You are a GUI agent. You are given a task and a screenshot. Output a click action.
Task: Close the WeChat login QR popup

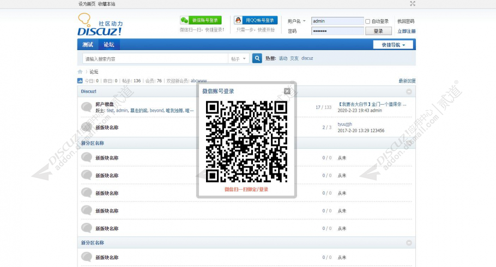(x=287, y=91)
